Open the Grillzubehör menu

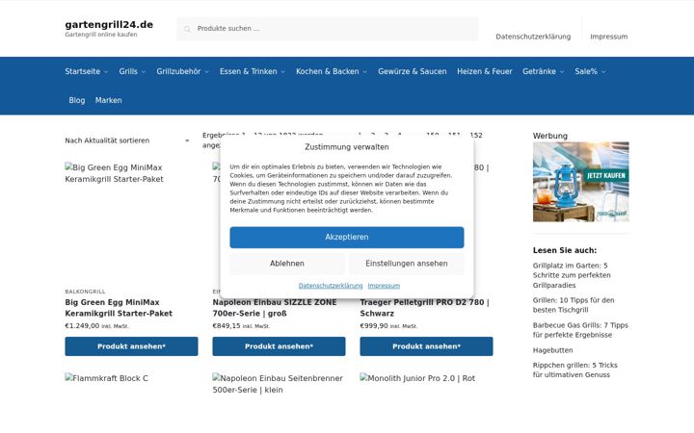point(178,71)
